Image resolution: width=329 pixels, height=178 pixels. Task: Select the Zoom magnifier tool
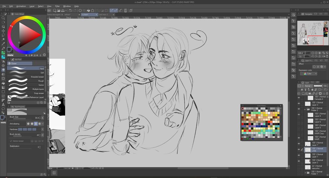[x=3, y=18]
